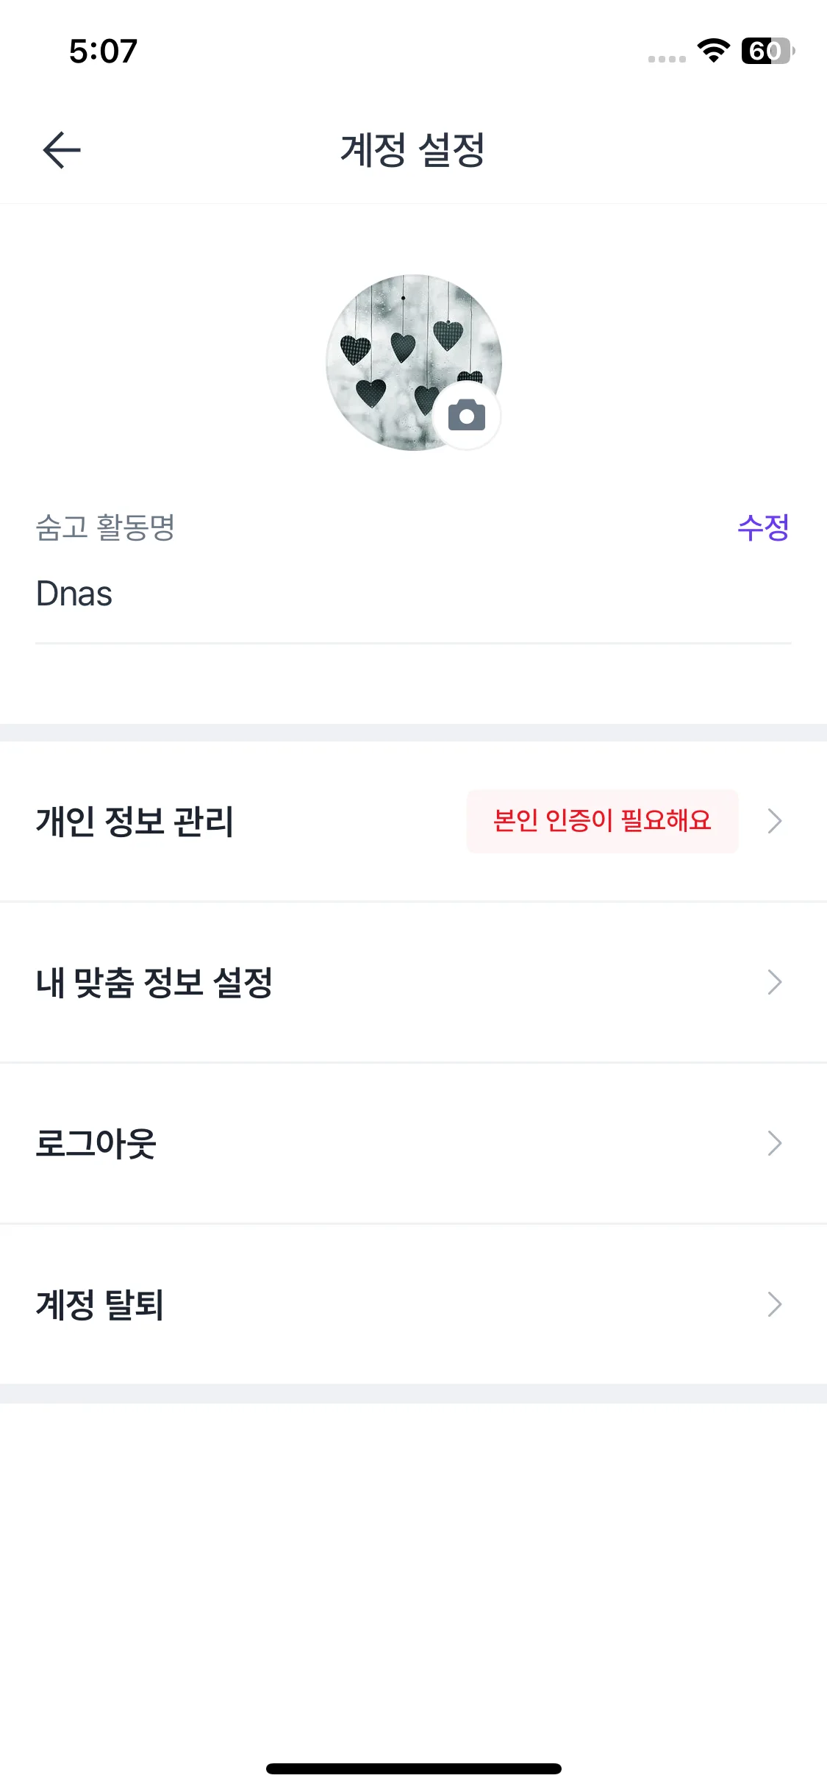Open 내 맞춤 정보 설정
Viewport: 827px width, 1792px height.
pyautogui.click(x=154, y=982)
